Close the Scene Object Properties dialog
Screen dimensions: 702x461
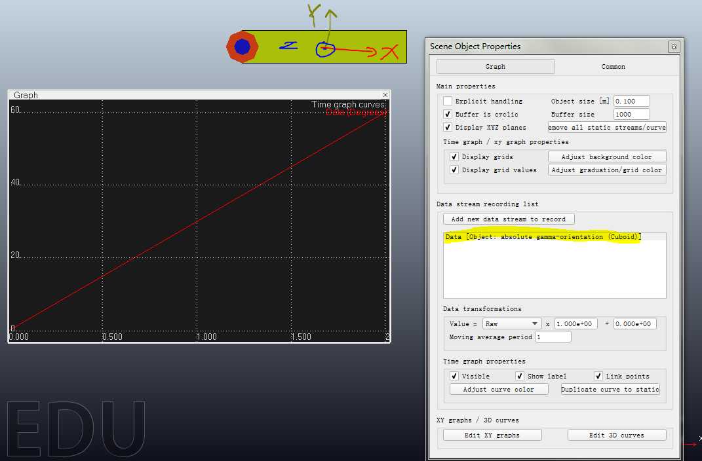tap(674, 46)
